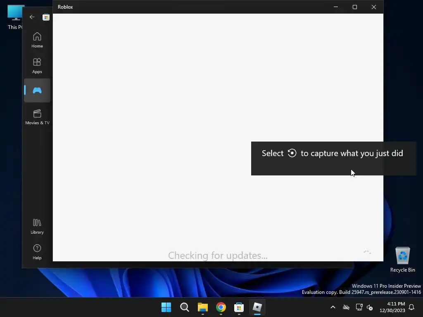Click the network display tray icon

[359, 307]
